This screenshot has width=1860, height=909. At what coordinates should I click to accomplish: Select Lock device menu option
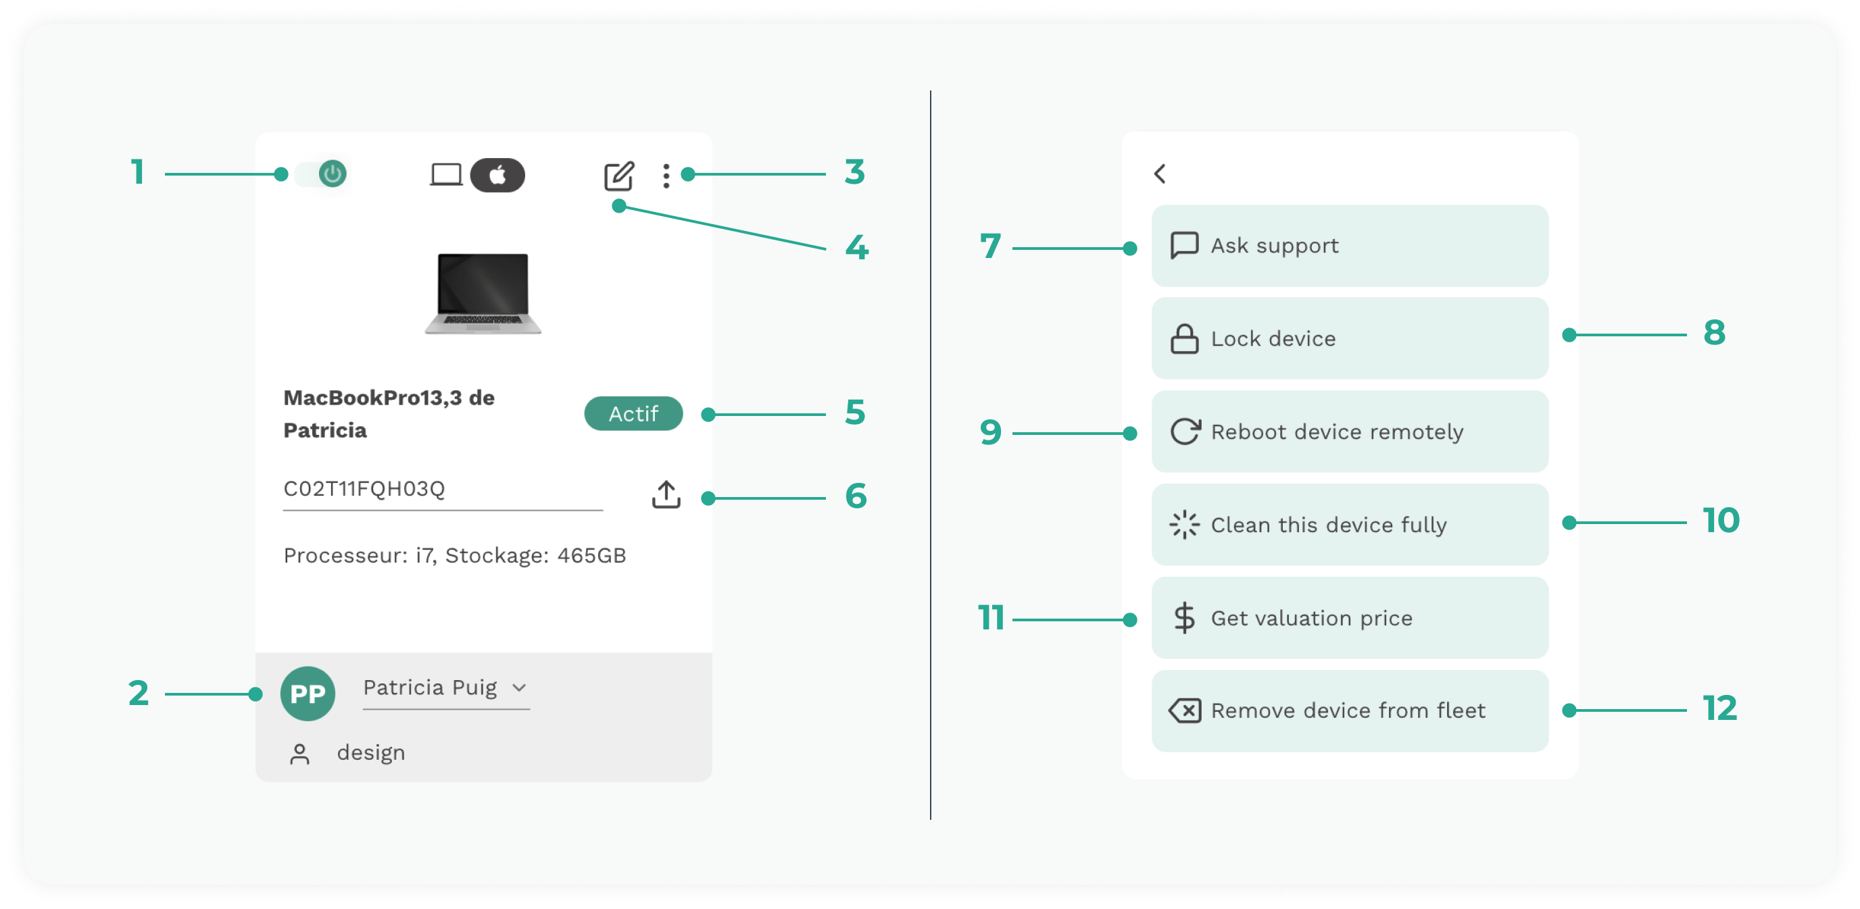(x=1349, y=338)
